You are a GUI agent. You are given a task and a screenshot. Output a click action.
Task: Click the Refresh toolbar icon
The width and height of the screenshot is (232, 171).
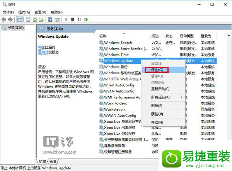[35, 20]
